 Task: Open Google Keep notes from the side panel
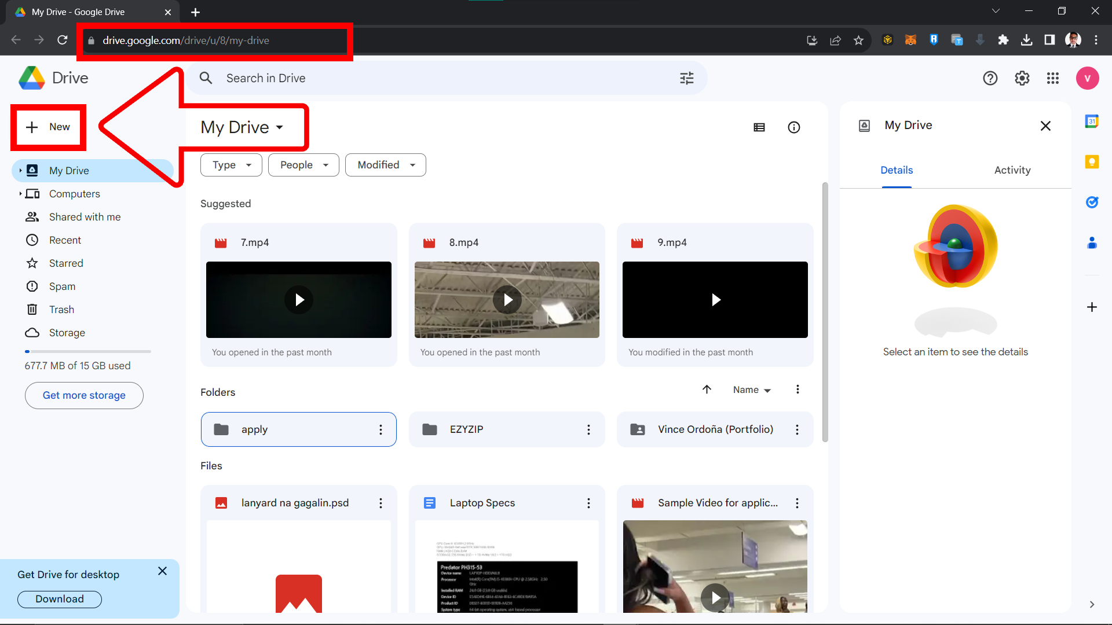(x=1093, y=162)
